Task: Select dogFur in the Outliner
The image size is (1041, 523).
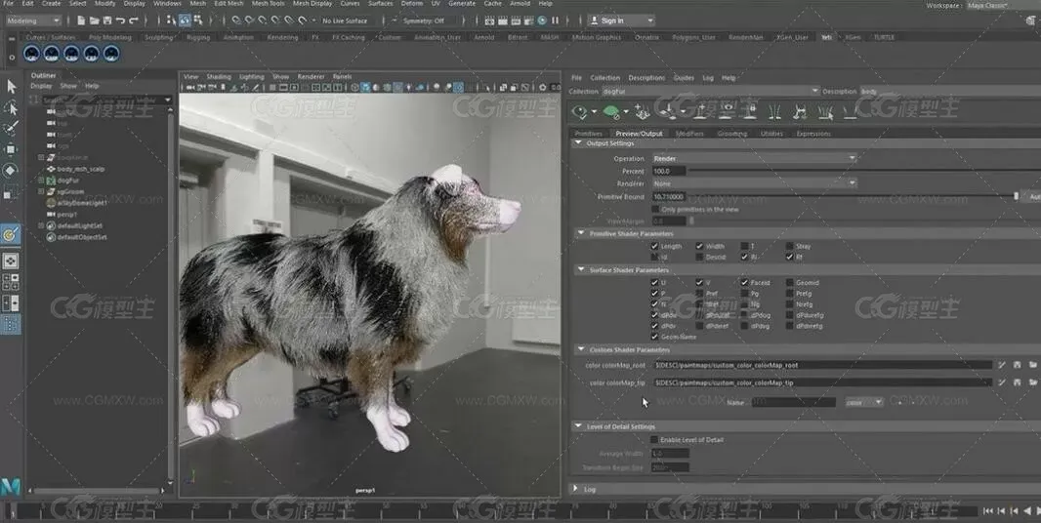Action: coord(68,180)
